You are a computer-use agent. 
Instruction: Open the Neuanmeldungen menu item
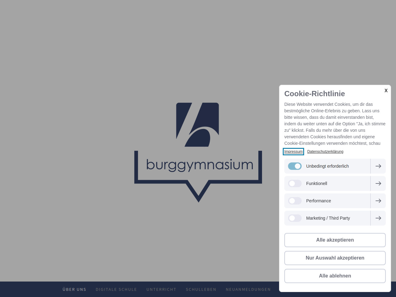click(248, 290)
